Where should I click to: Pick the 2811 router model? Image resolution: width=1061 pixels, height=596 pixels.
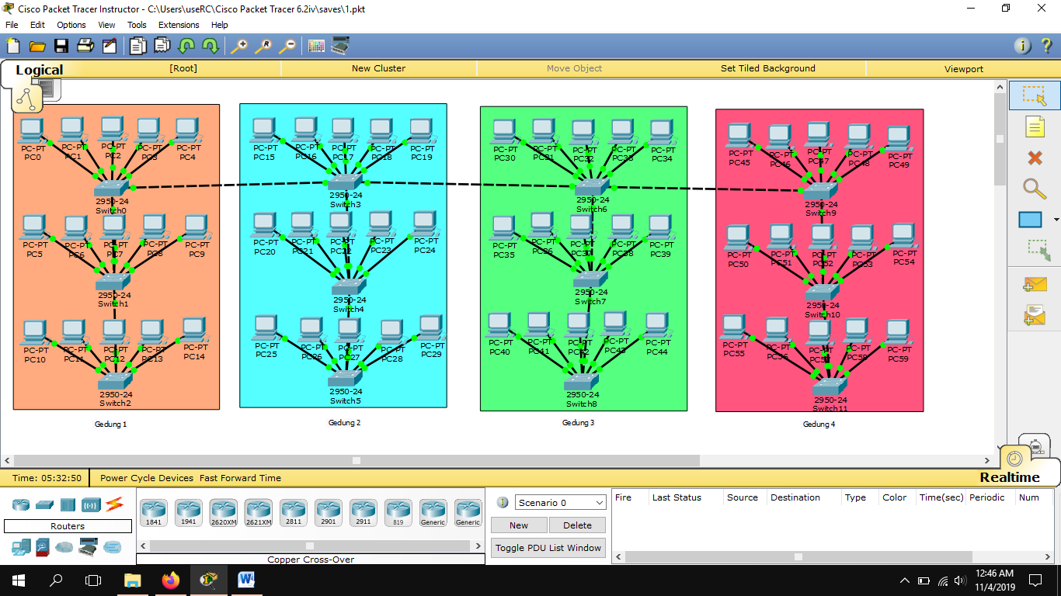293,514
